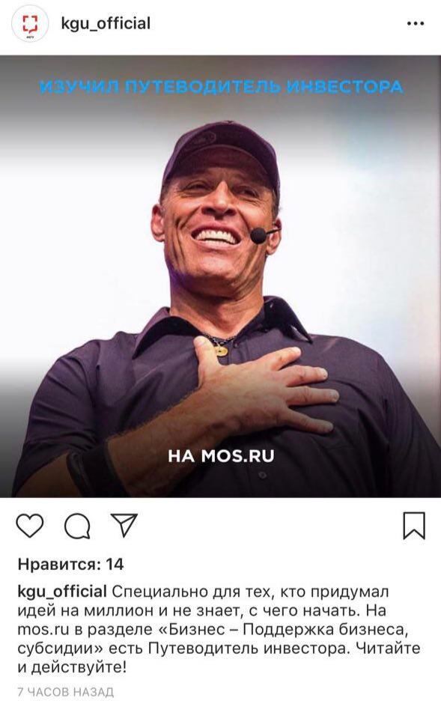Open the kgu_official profile from the header username

106,24
